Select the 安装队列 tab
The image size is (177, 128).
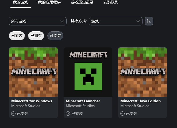point(111,2)
